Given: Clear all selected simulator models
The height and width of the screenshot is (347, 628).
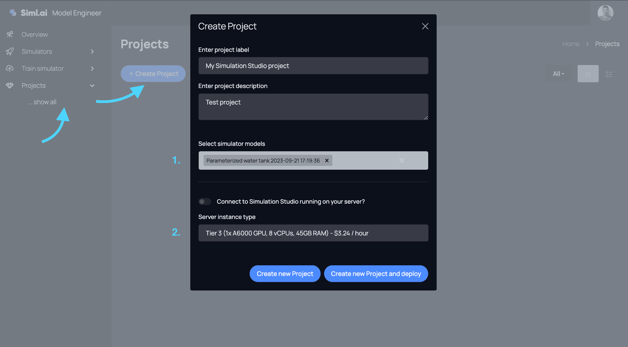Looking at the screenshot, I should pyautogui.click(x=402, y=160).
